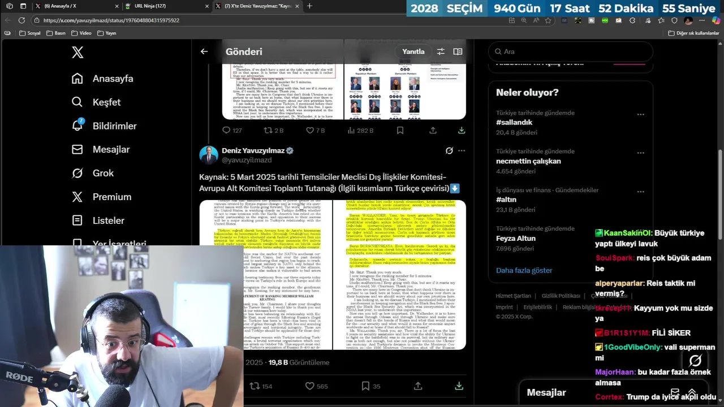Open Deniz Yavuzyılmaz profile name
724x407 pixels.
coord(253,150)
